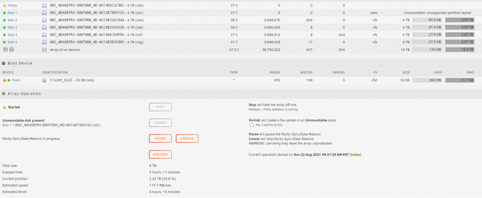Click the drive icon in the Disk 4 row
This screenshot has width=482, height=198.
tap(44, 35)
